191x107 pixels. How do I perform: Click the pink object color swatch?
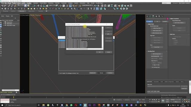(x=167, y=19)
